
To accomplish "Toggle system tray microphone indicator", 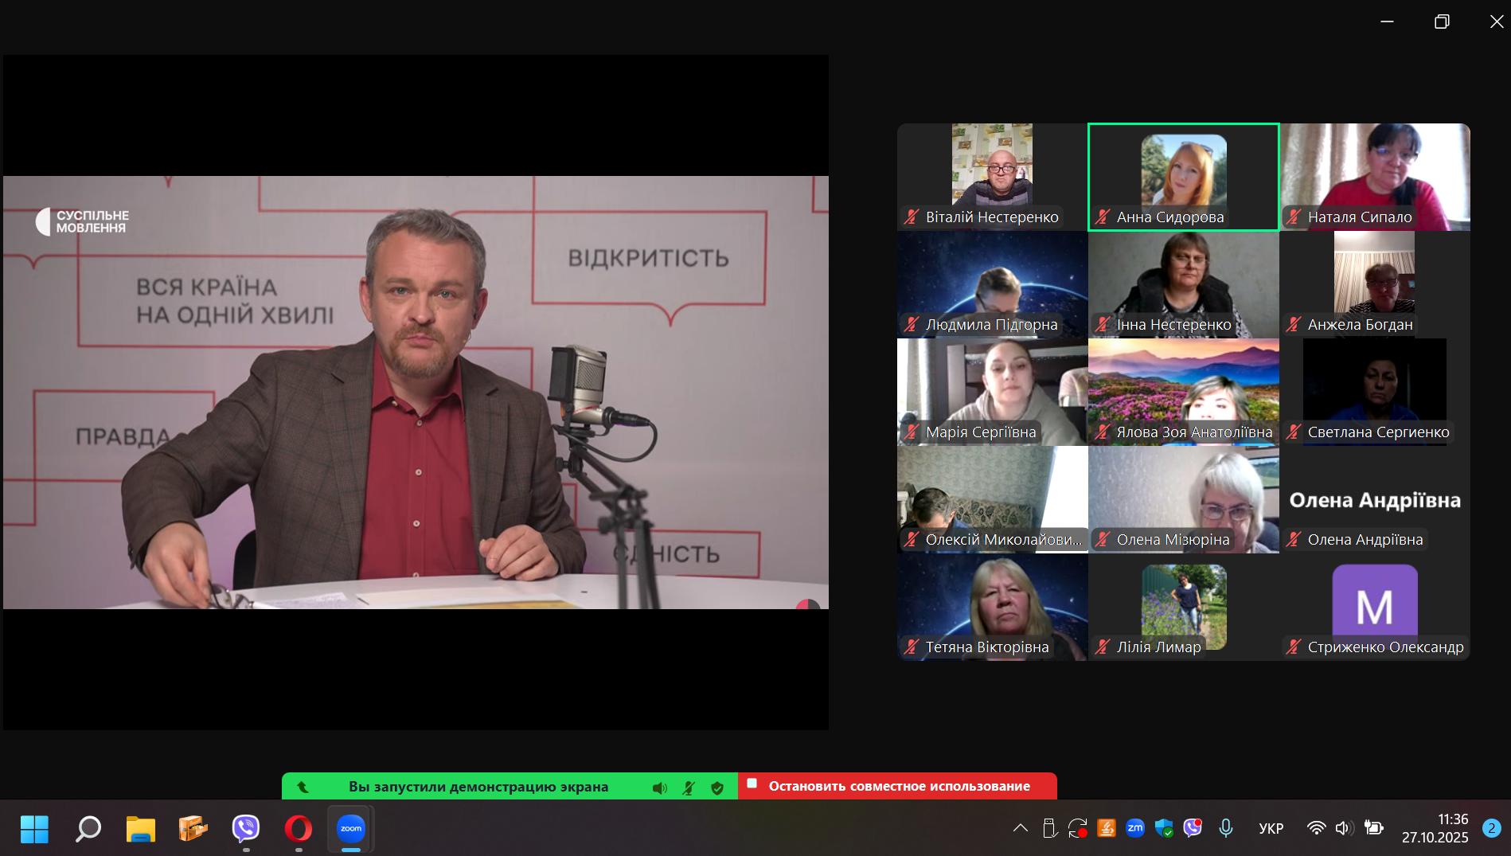I will [1226, 828].
